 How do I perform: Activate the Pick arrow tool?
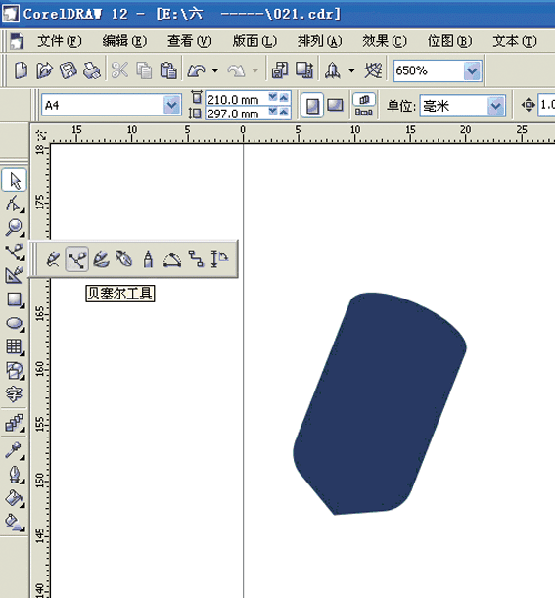tap(15, 180)
